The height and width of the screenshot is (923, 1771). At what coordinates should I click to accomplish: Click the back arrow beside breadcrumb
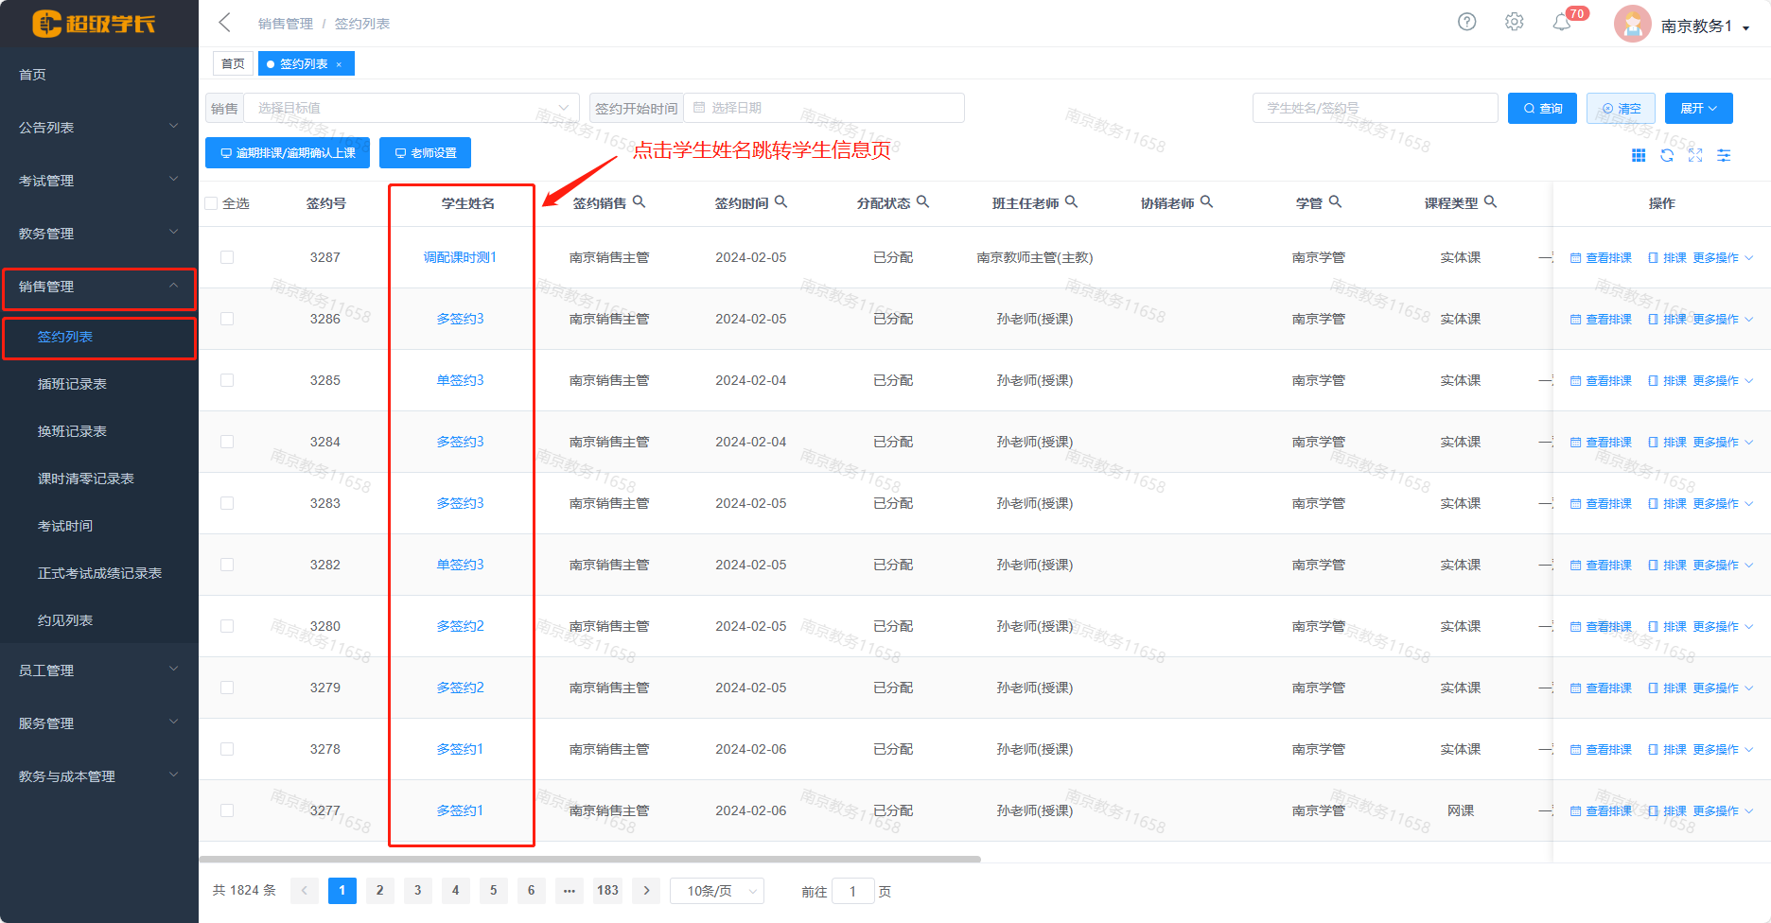tap(224, 23)
